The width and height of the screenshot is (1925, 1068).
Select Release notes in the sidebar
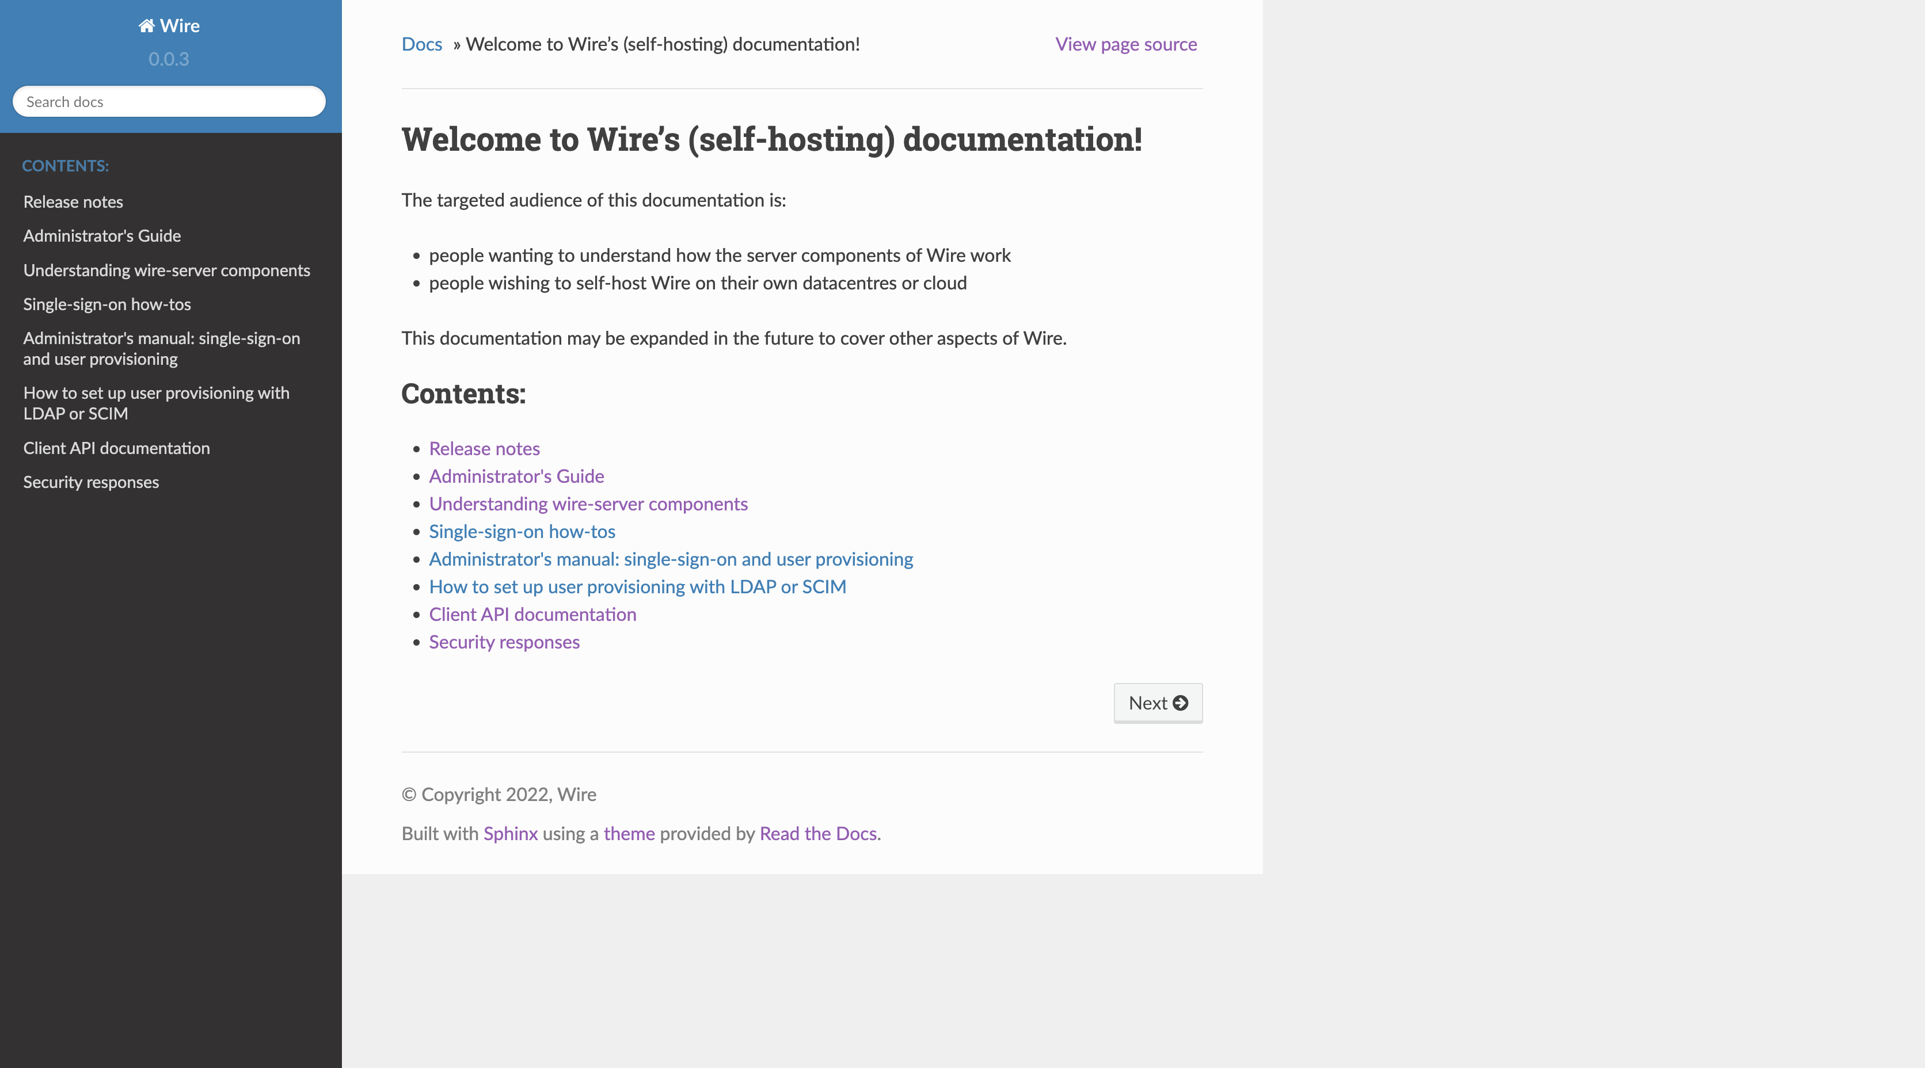pyautogui.click(x=73, y=201)
